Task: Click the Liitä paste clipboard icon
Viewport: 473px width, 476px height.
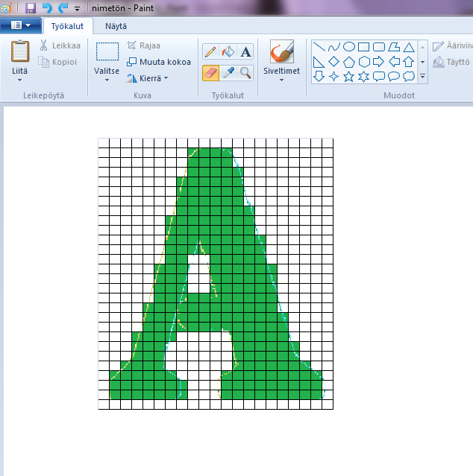Action: point(20,51)
